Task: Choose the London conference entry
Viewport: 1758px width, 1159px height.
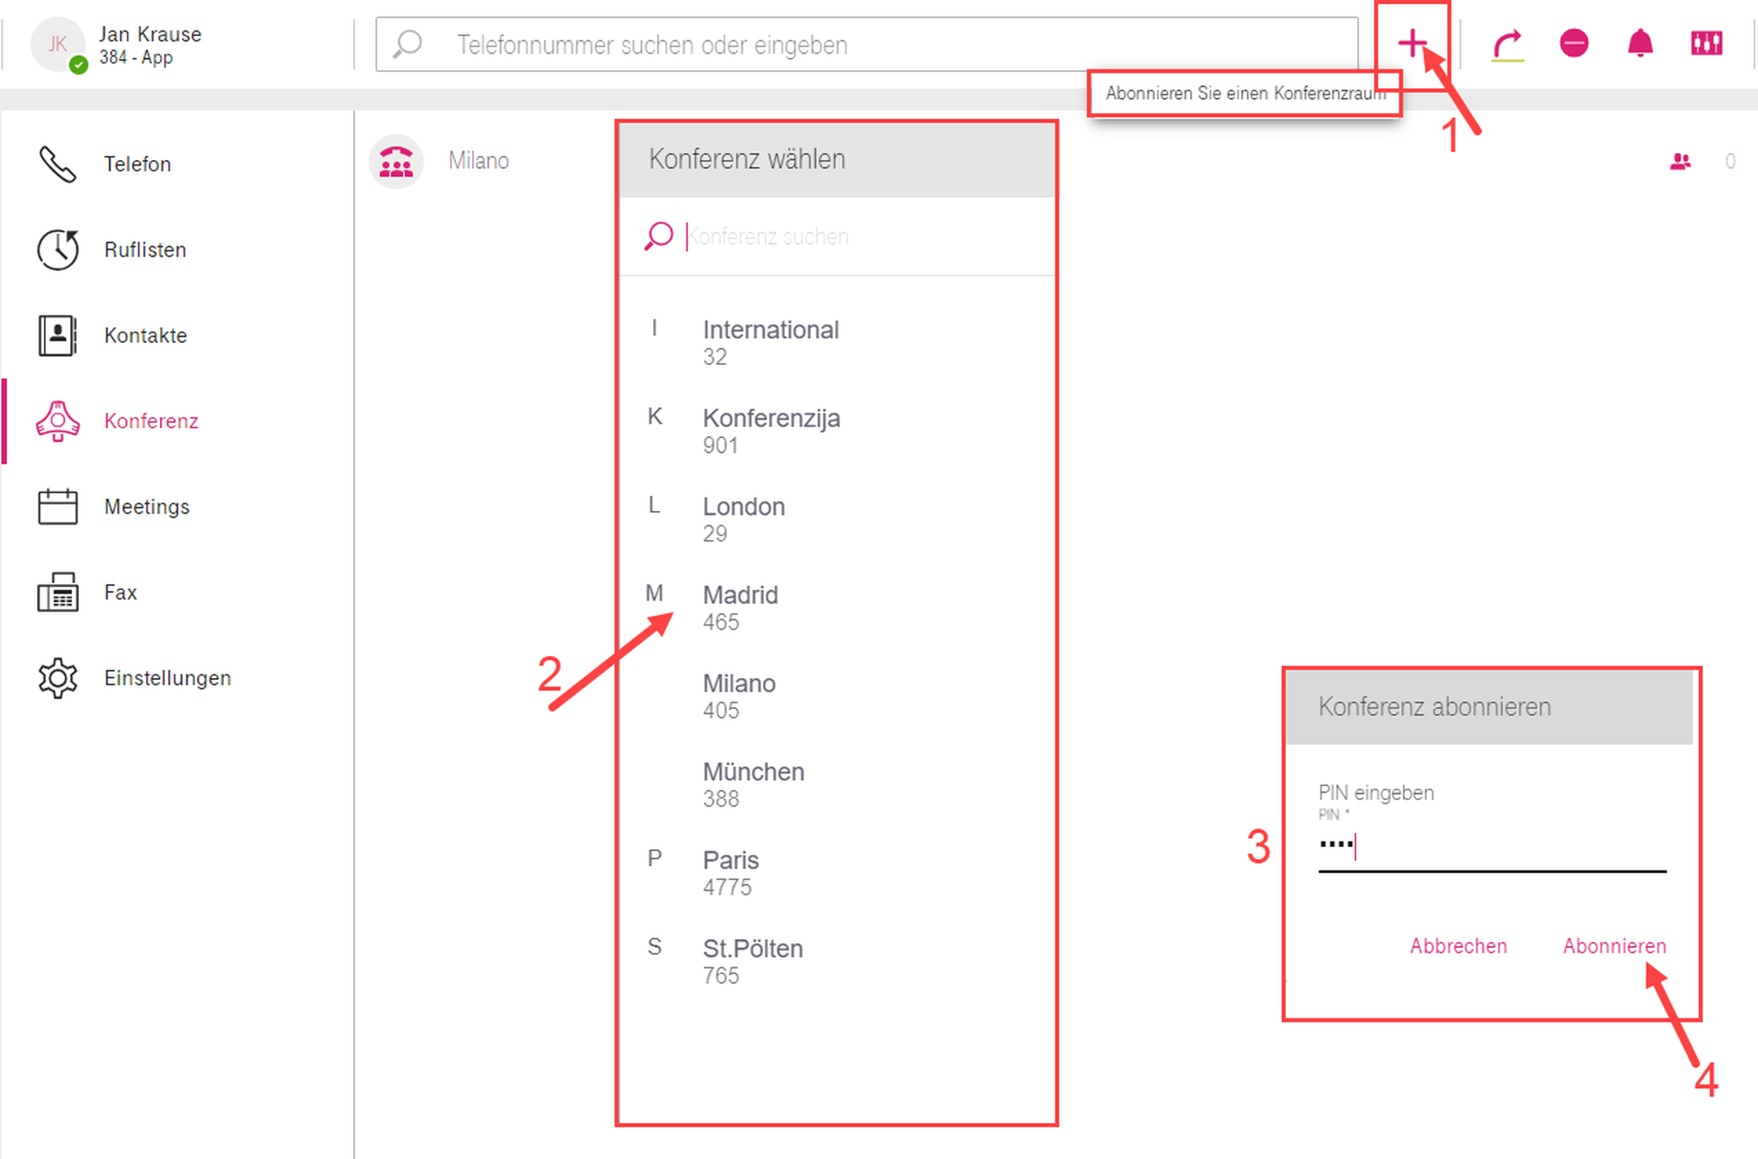Action: pyautogui.click(x=743, y=519)
